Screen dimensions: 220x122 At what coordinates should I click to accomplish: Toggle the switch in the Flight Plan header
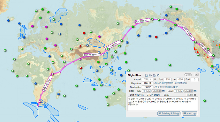point(188,75)
